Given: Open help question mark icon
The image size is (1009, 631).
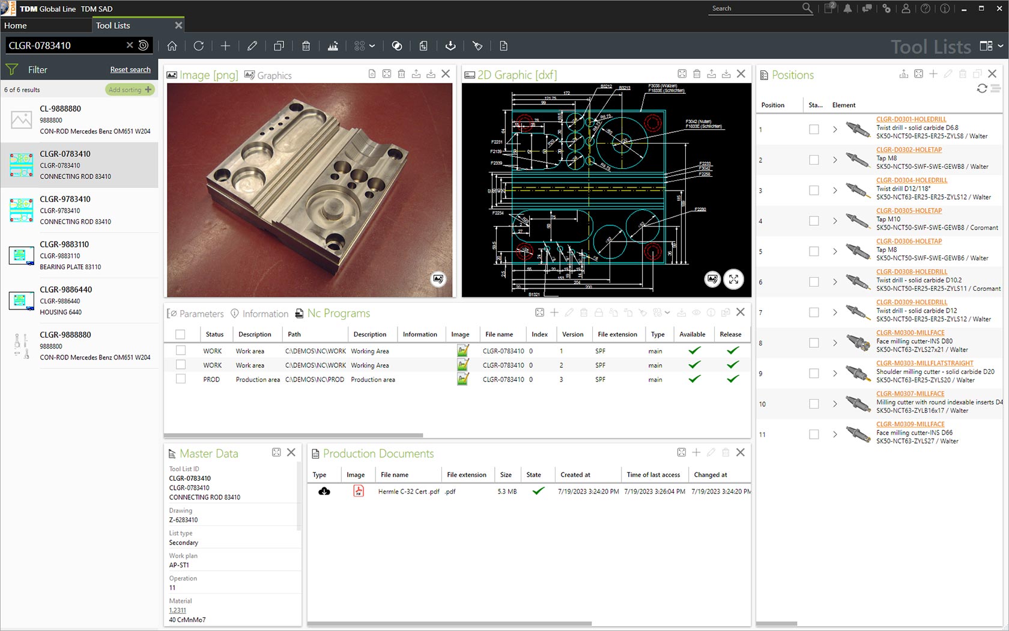Looking at the screenshot, I should point(926,8).
